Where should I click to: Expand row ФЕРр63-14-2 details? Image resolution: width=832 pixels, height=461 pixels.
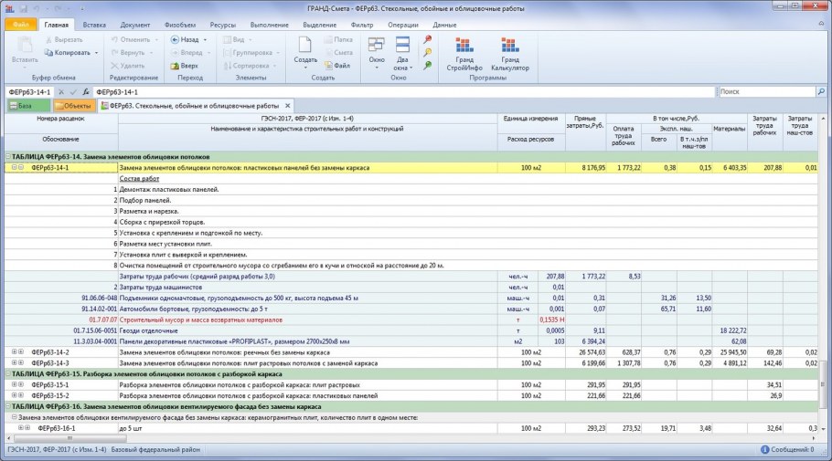(x=15, y=351)
